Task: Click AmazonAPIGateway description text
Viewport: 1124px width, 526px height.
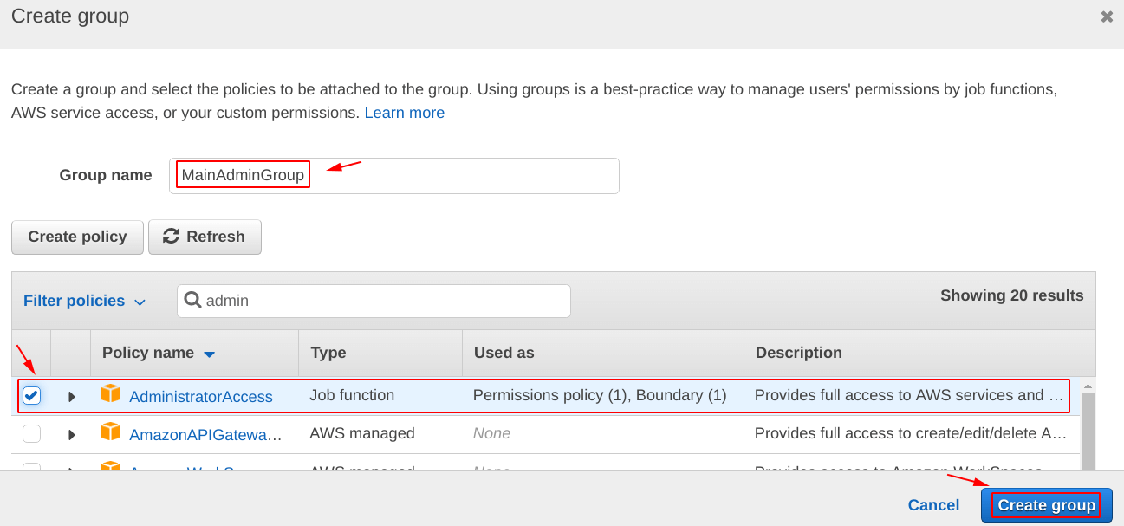Action: coord(911,433)
